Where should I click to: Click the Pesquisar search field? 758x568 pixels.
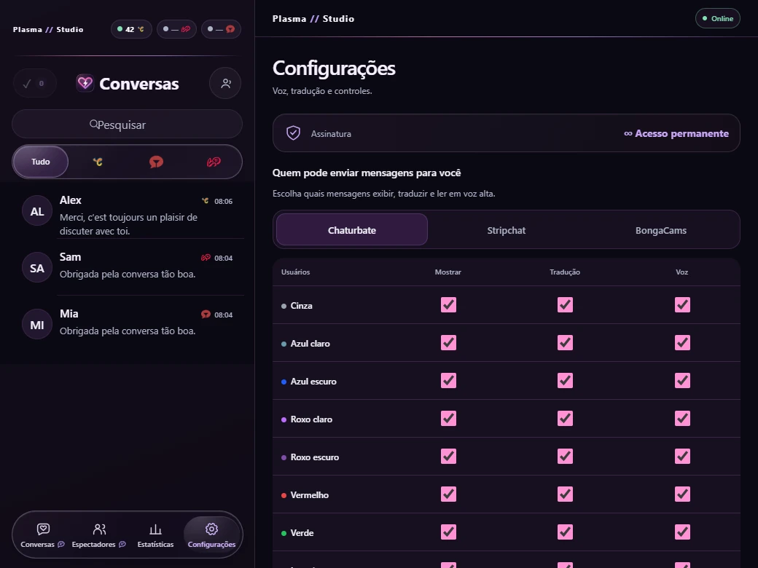[127, 125]
